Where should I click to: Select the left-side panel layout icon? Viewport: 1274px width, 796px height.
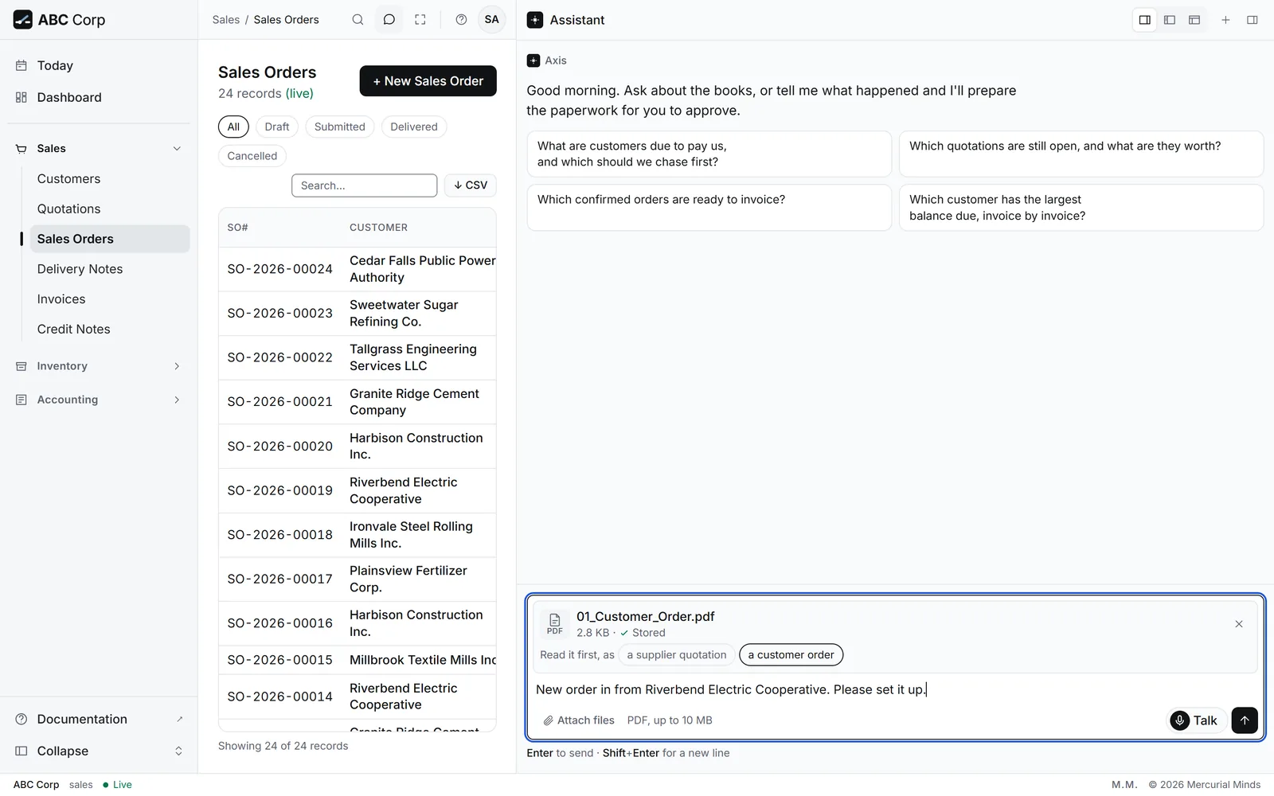1170,20
